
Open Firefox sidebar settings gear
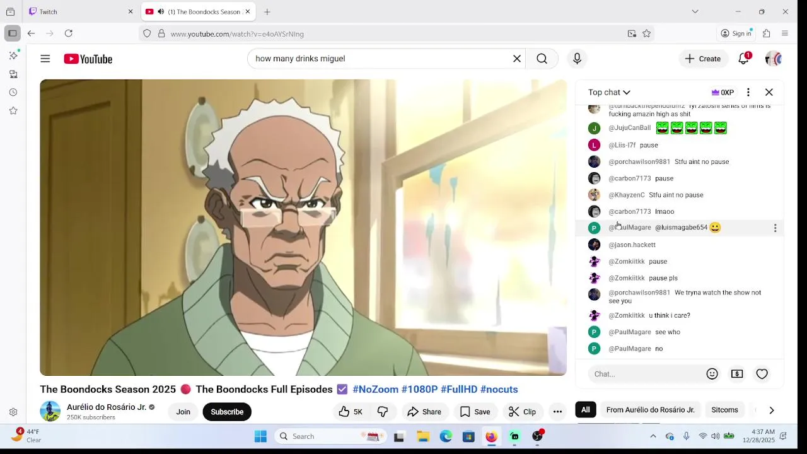(13, 412)
